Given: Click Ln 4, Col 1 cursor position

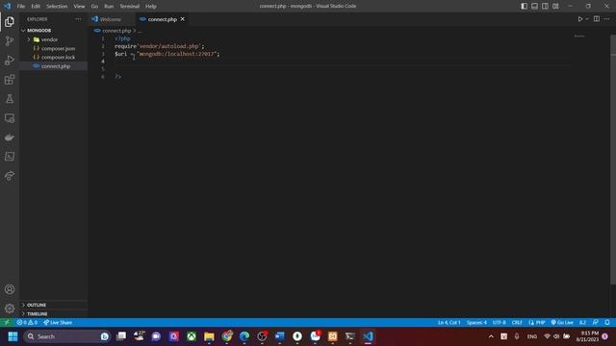Looking at the screenshot, I should click(449, 323).
